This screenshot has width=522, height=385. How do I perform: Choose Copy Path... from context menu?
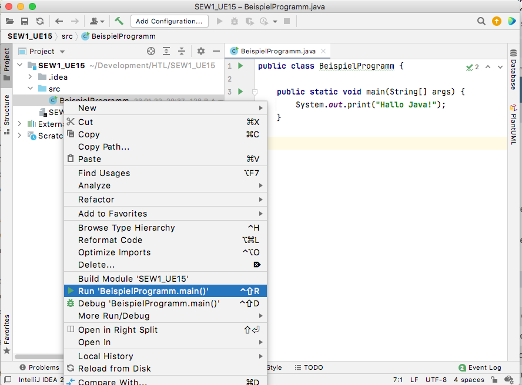tap(165, 147)
